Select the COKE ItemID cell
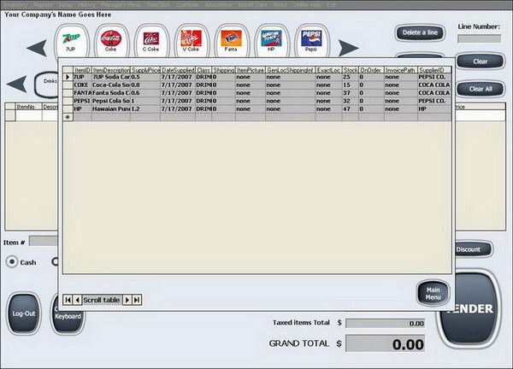 pyautogui.click(x=82, y=85)
